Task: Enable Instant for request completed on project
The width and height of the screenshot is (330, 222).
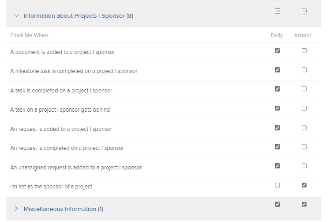Action: pos(304,147)
